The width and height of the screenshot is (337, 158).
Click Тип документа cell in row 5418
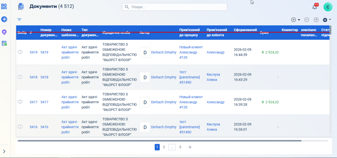90,77
